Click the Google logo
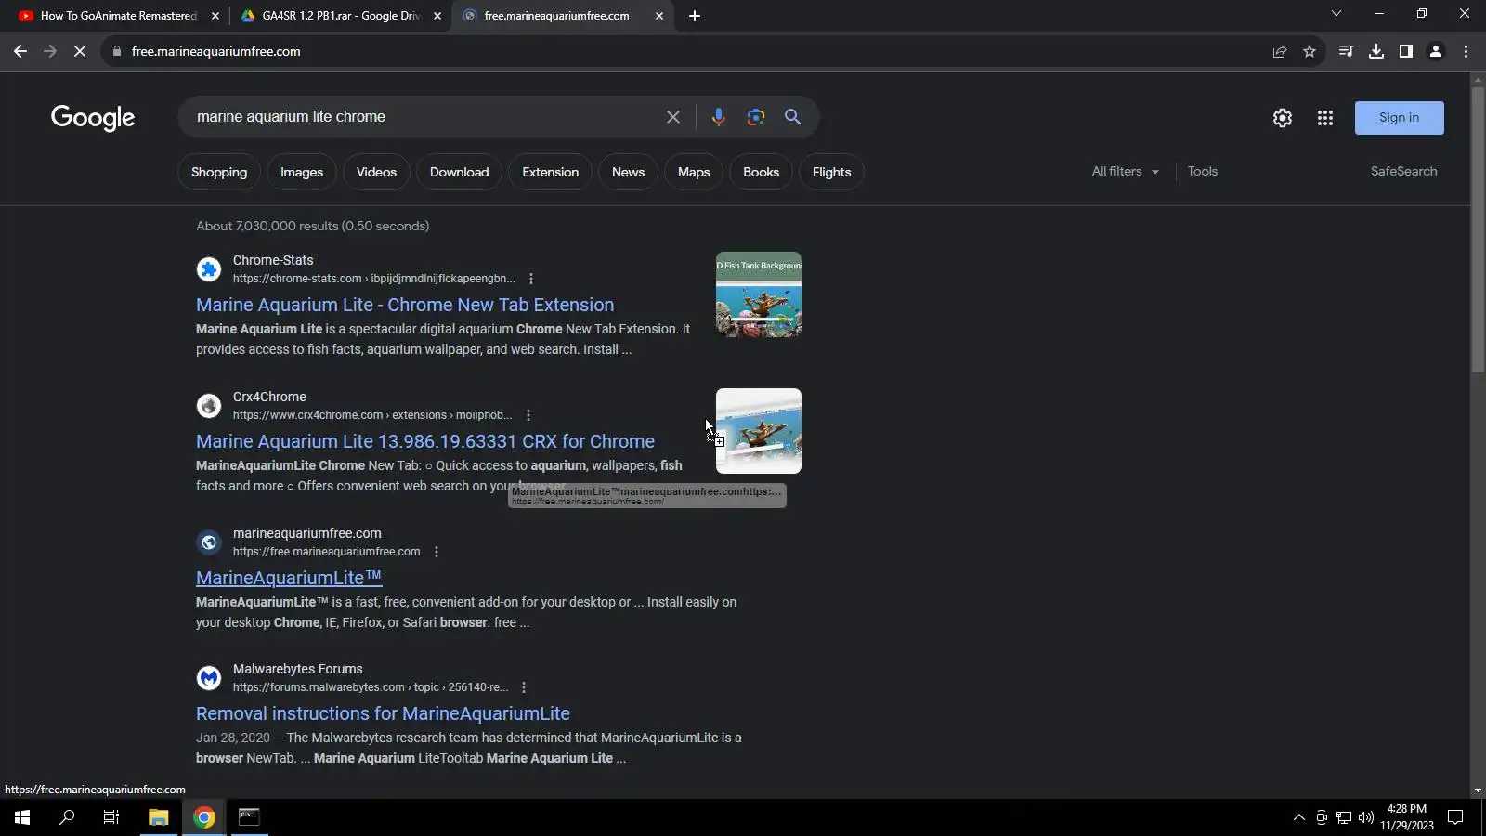 click(x=93, y=118)
